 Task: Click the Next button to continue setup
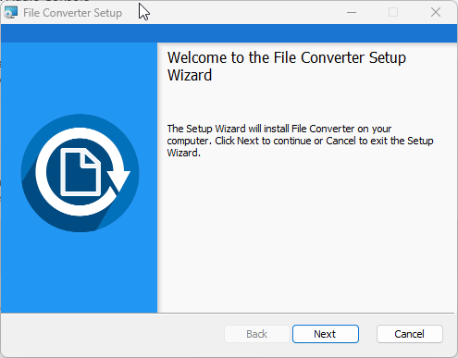(326, 334)
